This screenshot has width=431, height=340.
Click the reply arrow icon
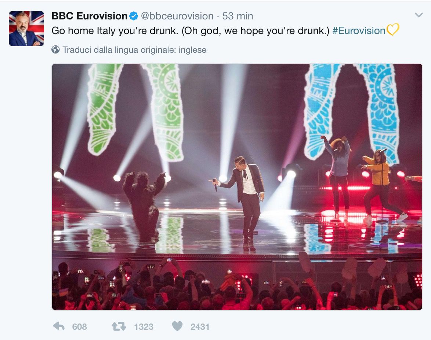click(x=58, y=326)
